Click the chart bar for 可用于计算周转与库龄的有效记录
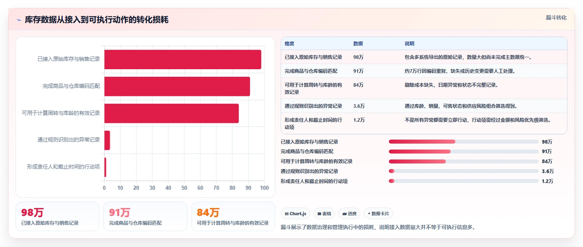 171,113
